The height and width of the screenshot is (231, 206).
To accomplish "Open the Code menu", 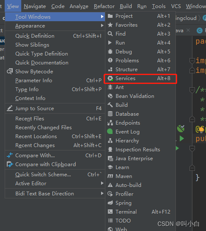I will [58, 6].
